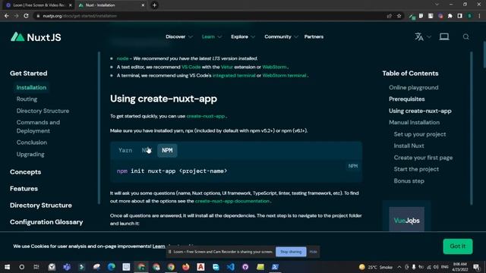Image resolution: width=486 pixels, height=273 pixels.
Task: Open the language chevron dropdown
Action: pyautogui.click(x=429, y=37)
